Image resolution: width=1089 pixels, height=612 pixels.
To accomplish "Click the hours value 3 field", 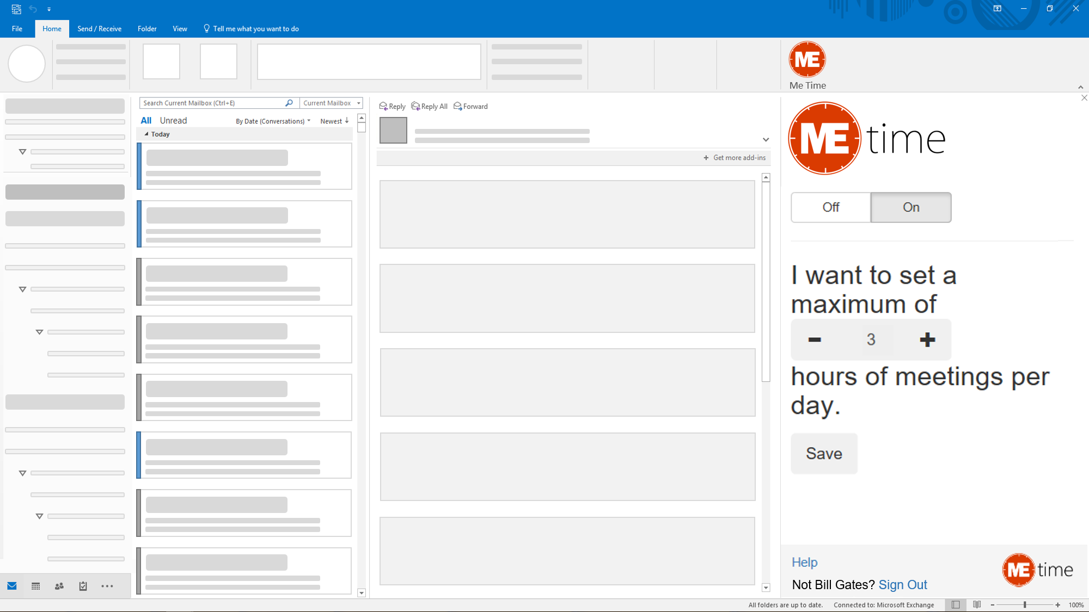I will pos(871,339).
